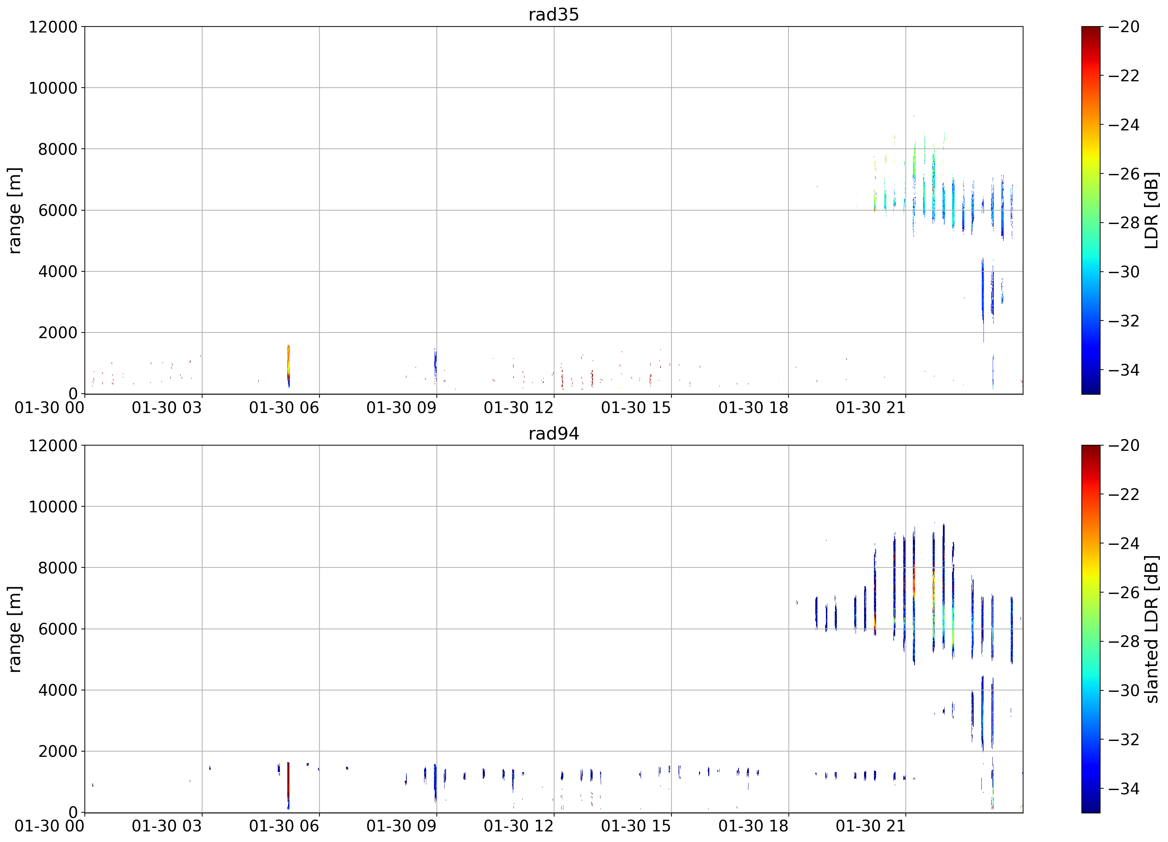Click 01-30 03 x-tick under rad94 plot
The width and height of the screenshot is (1168, 842).
(167, 826)
